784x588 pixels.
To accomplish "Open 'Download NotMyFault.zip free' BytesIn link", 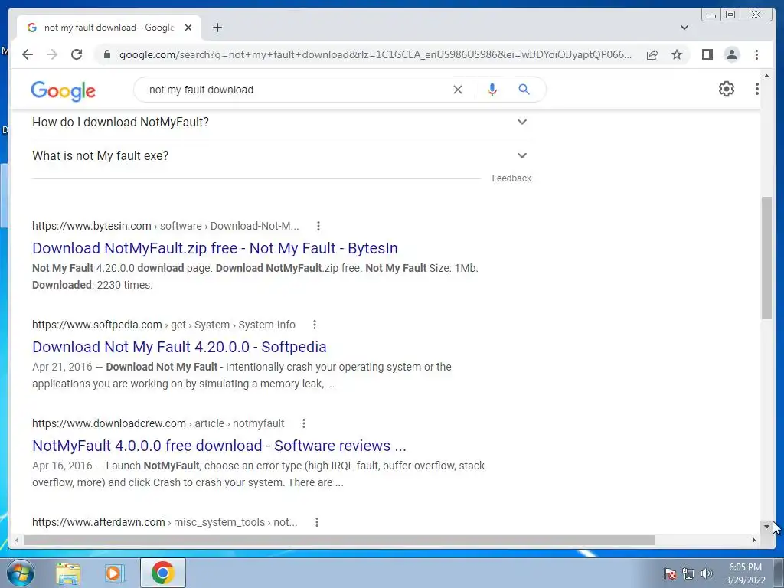I will pos(215,248).
